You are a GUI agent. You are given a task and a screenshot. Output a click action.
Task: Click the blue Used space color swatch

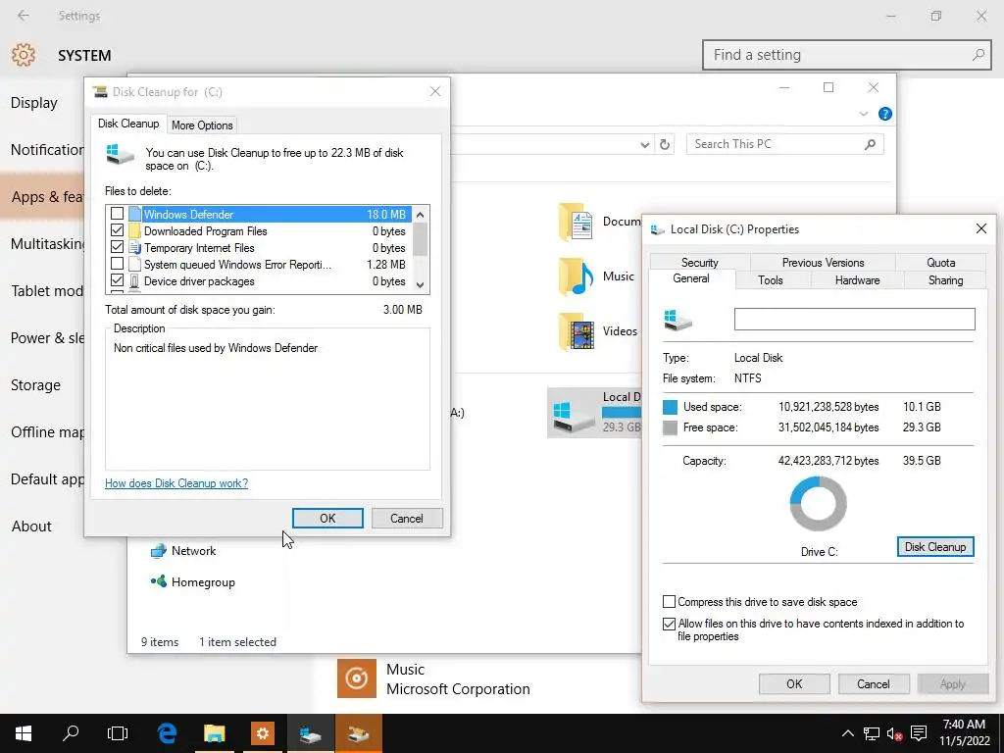click(670, 407)
